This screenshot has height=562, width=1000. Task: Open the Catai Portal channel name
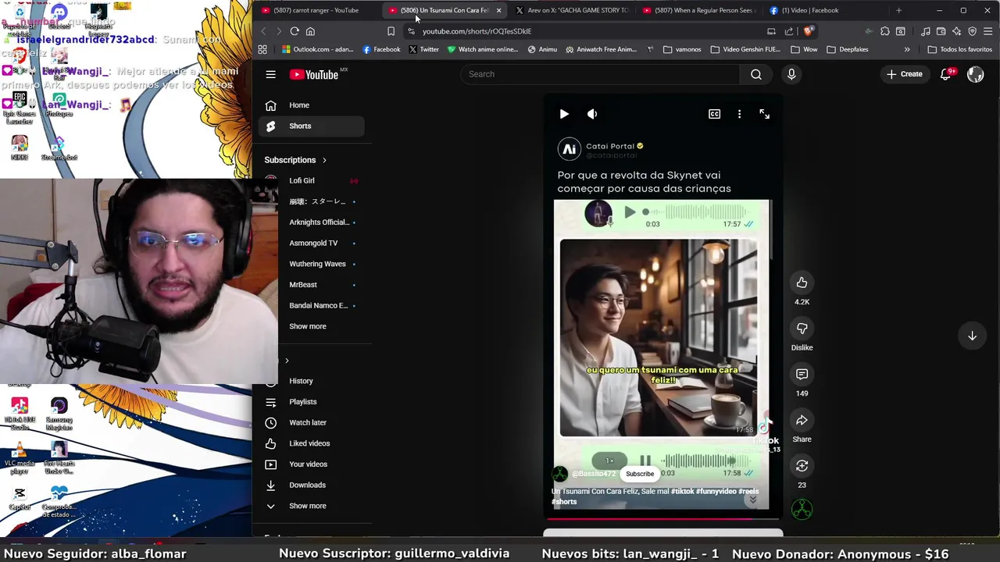pyautogui.click(x=610, y=146)
